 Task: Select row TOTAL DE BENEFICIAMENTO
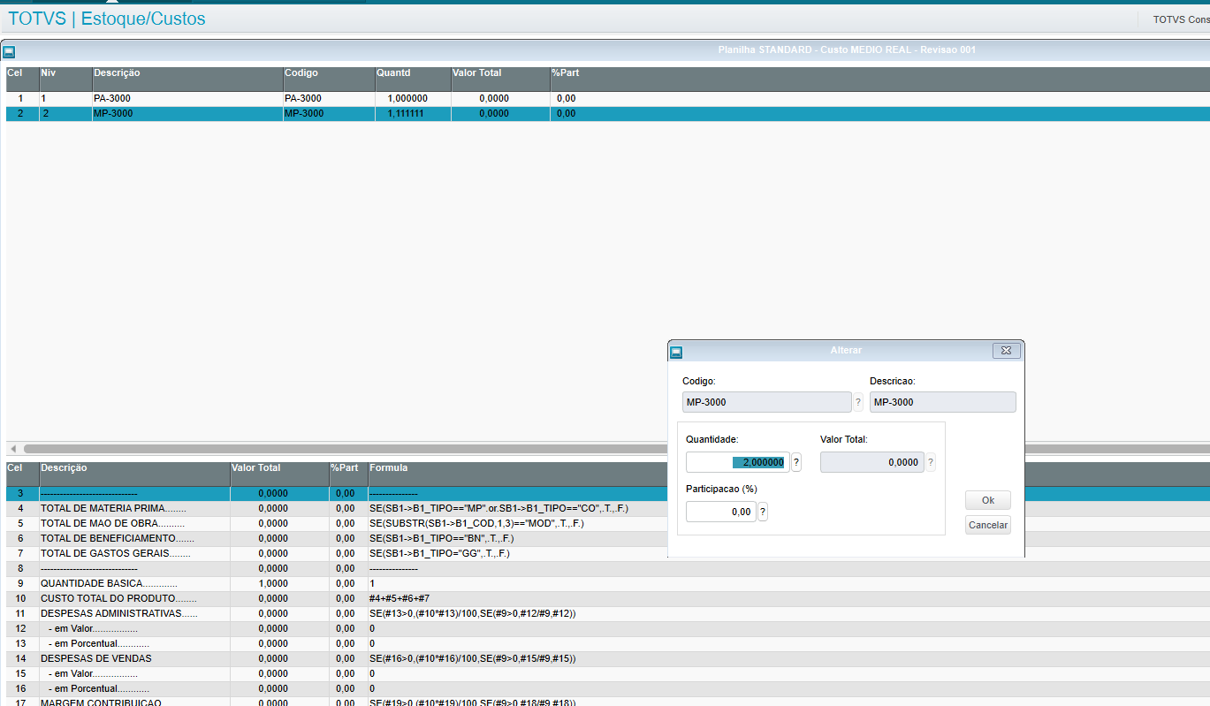pos(118,538)
